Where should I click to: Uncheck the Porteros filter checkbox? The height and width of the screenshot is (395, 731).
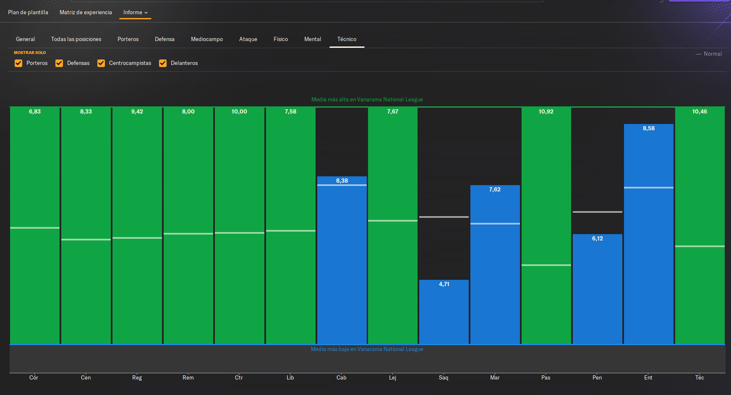18,63
